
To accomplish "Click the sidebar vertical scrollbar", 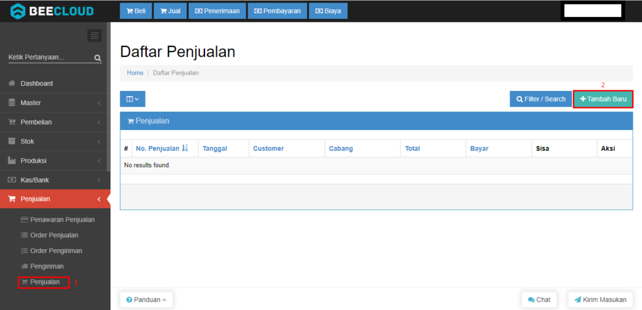I will [x=108, y=97].
